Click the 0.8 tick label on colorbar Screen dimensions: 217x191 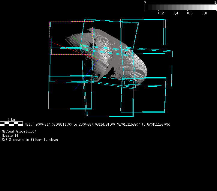204,13
